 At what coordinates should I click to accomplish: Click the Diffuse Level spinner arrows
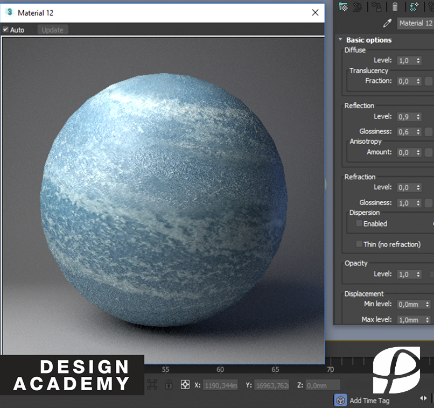point(418,61)
